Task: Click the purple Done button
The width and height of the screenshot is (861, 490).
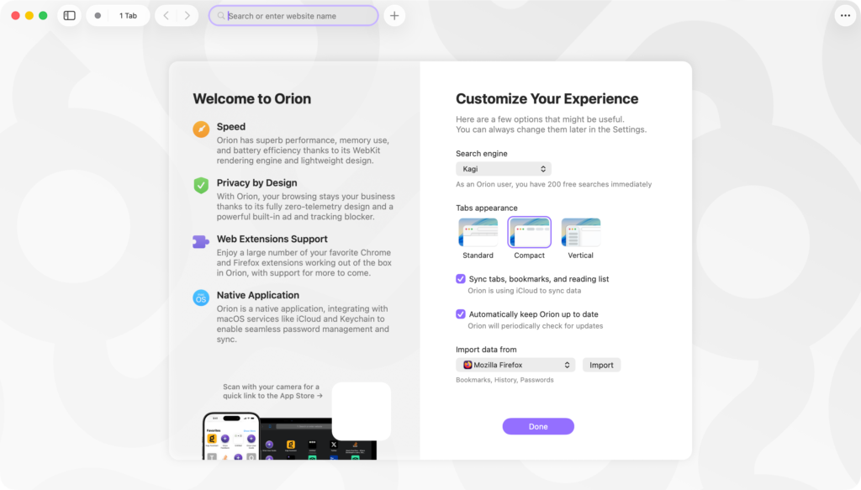Action: coord(538,426)
